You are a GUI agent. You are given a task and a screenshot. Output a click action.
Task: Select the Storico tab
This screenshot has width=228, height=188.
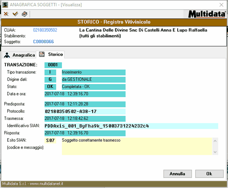point(51,55)
